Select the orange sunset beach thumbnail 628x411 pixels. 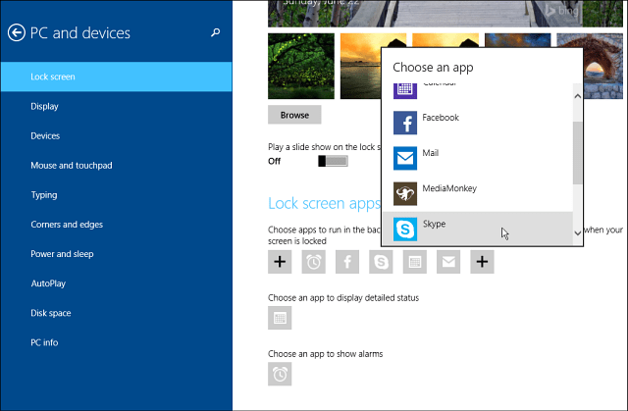(360, 66)
